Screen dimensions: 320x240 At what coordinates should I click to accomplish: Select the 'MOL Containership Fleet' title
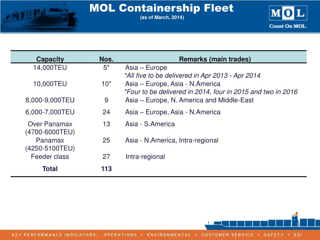pos(161,8)
